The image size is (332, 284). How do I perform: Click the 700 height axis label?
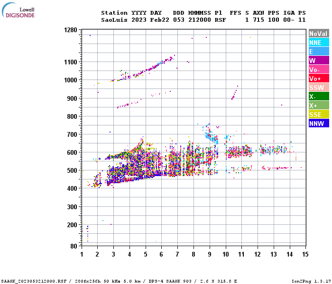tap(72, 134)
